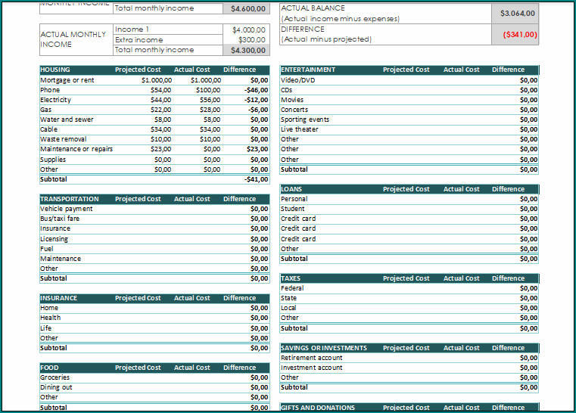Viewport: 576px width, 413px height.
Task: Click the Licensing row label
Action: [x=54, y=239]
